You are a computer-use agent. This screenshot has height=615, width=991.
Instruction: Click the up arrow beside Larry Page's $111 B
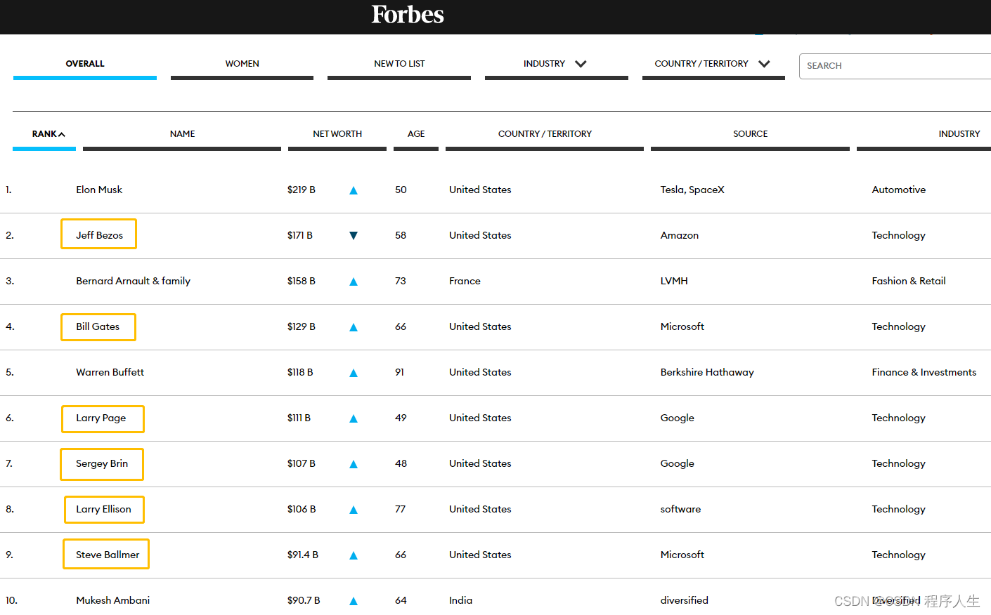click(x=354, y=418)
